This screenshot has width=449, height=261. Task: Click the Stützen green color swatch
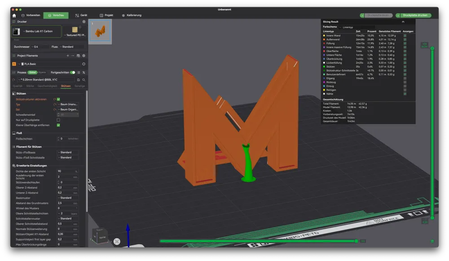pos(324,67)
